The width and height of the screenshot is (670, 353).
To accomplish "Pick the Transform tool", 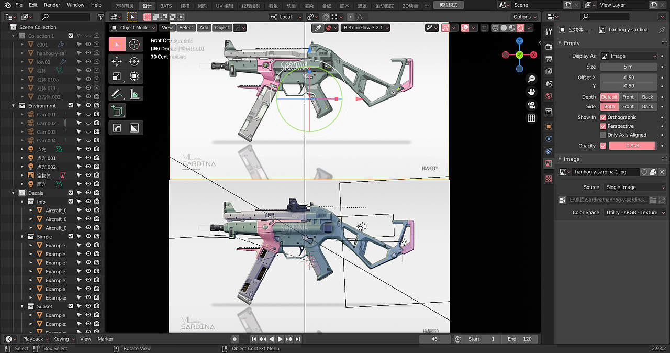I will point(135,76).
